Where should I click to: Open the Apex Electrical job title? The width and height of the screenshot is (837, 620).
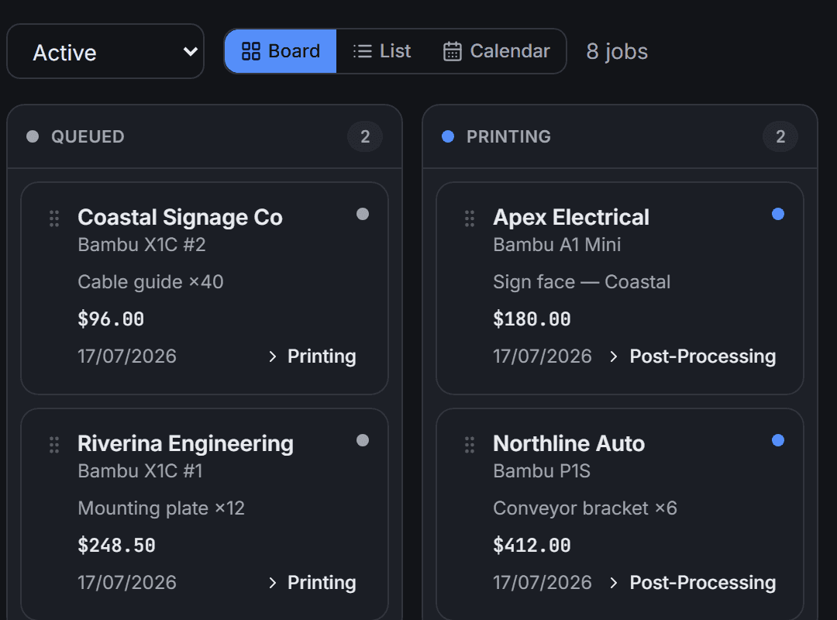coord(571,217)
